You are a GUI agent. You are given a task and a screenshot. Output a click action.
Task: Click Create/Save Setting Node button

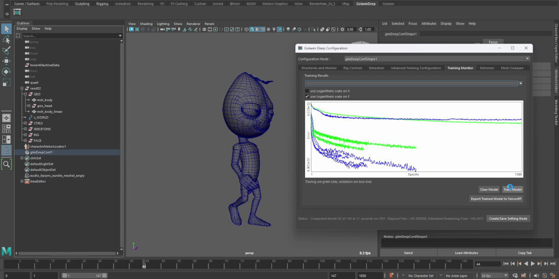tap(508, 219)
